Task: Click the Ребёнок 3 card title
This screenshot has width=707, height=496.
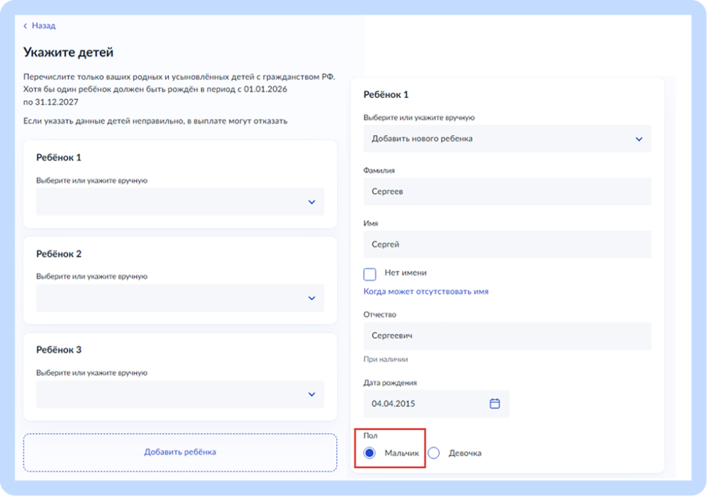Action: (59, 350)
